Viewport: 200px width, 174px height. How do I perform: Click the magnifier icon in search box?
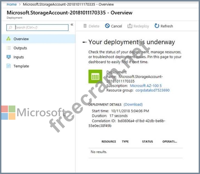point(10,28)
